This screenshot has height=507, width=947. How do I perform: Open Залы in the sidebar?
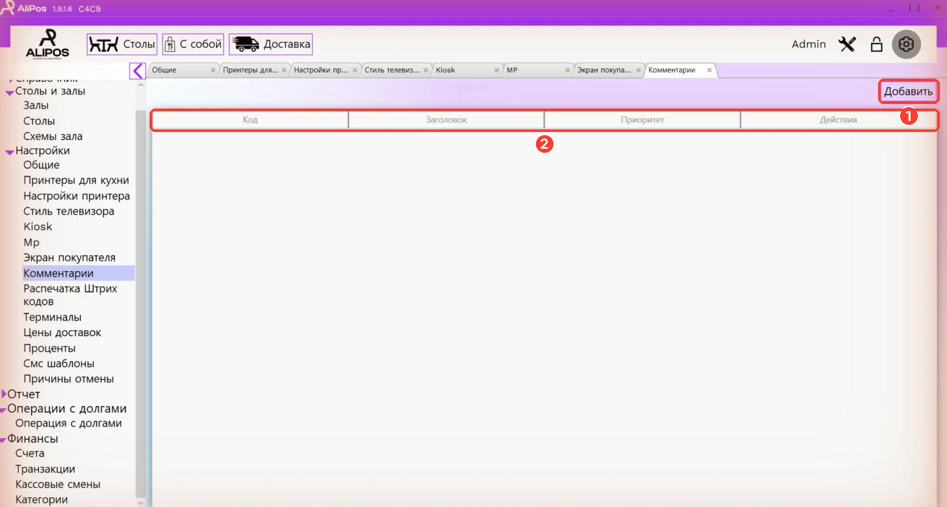(x=36, y=105)
